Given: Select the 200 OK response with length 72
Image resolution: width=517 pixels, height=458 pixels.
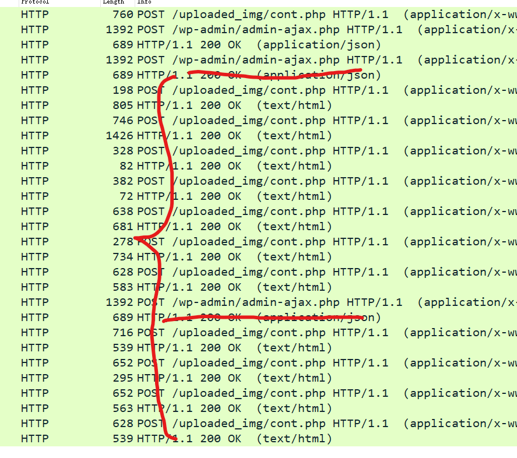Looking at the screenshot, I should pos(259,196).
